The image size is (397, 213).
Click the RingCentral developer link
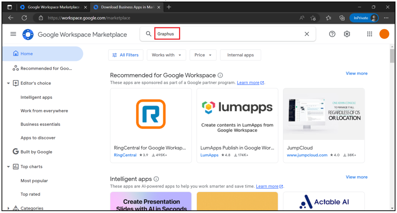[x=125, y=155]
